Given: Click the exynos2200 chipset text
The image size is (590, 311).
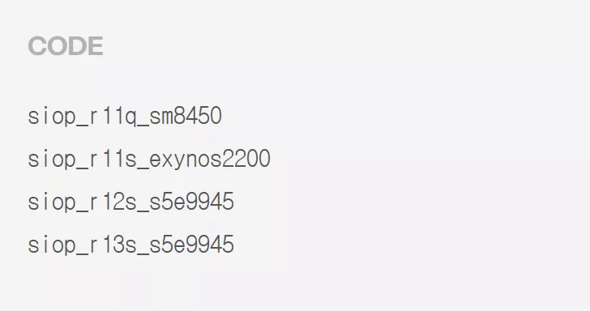Looking at the screenshot, I should pyautogui.click(x=210, y=159).
